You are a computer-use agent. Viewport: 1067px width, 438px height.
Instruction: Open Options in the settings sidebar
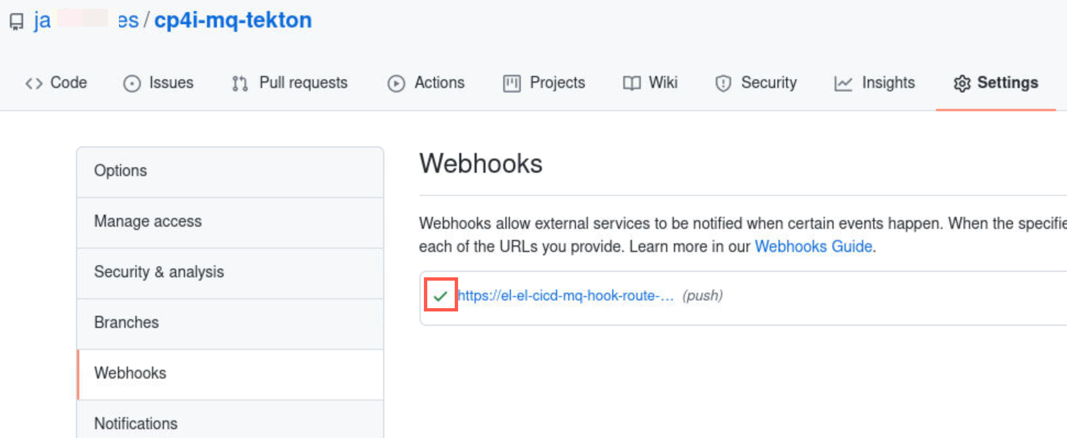pyautogui.click(x=230, y=172)
